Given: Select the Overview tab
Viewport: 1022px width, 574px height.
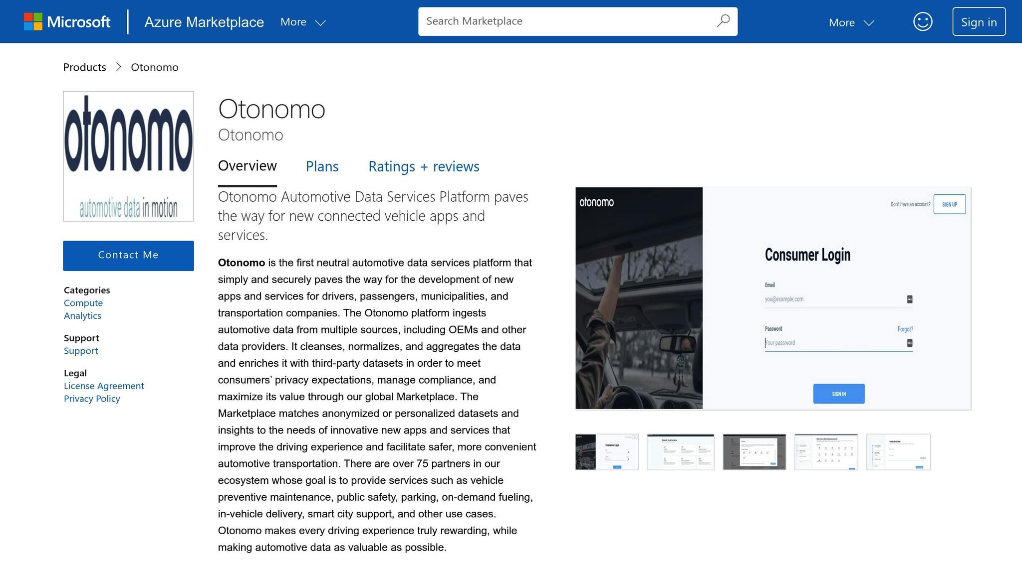Looking at the screenshot, I should click(x=247, y=166).
